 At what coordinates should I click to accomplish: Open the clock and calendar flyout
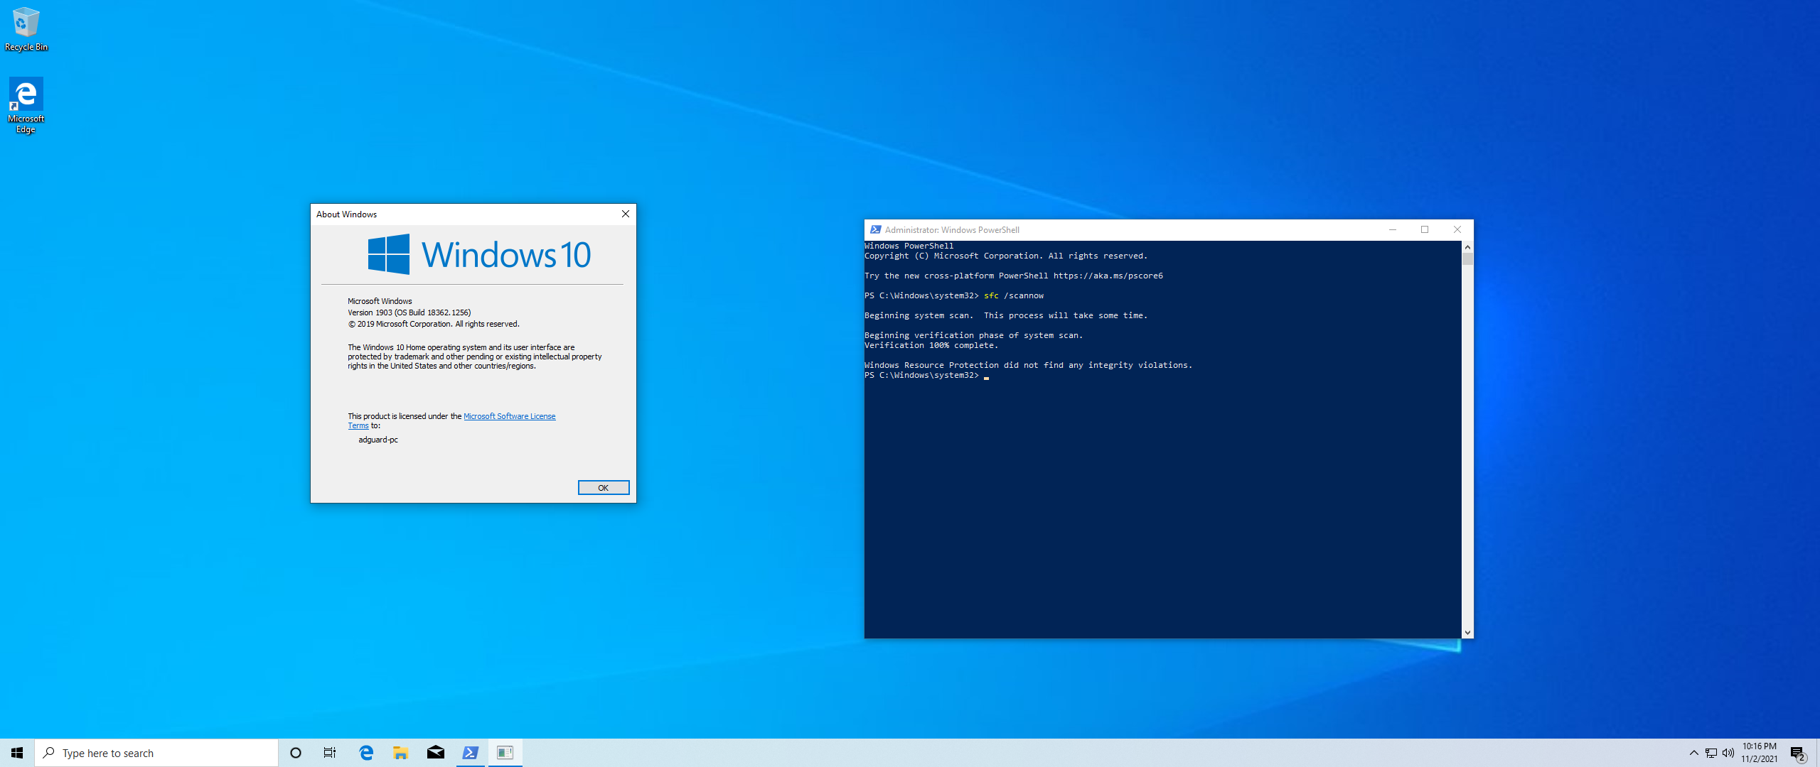coord(1759,753)
